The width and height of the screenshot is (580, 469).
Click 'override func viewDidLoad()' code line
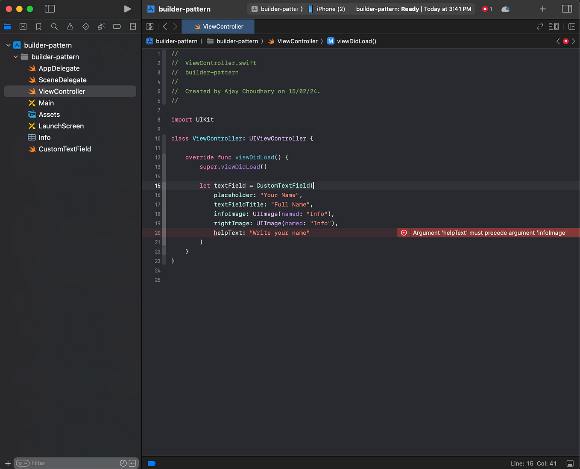(x=237, y=157)
